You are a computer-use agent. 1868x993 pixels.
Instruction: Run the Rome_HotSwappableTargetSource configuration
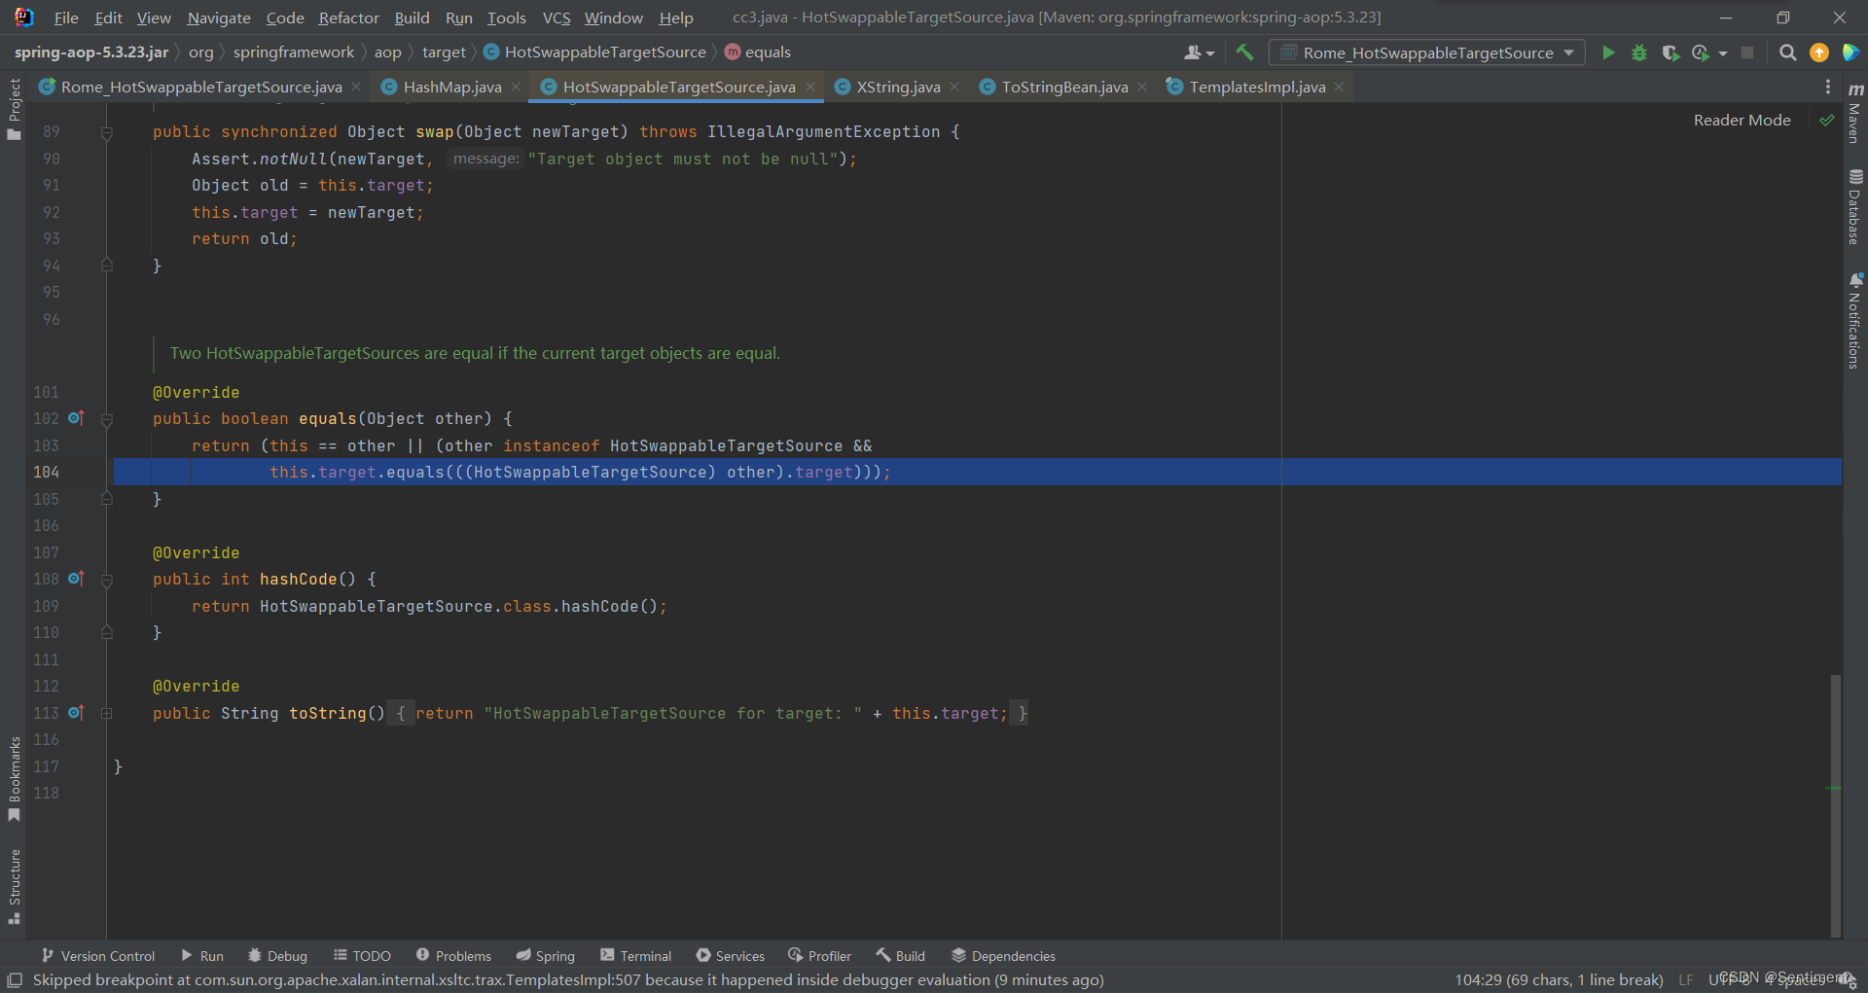pos(1608,53)
